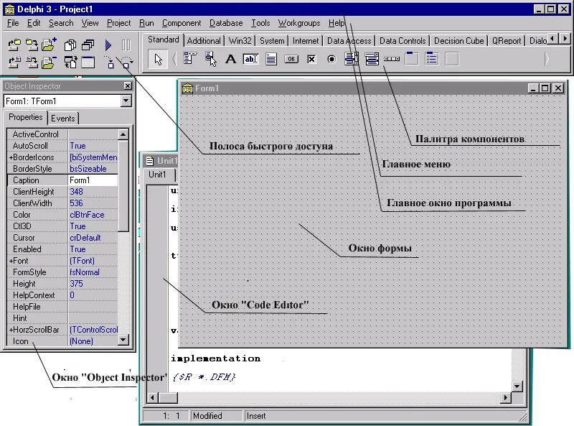Select the pointer tool in component palette
The width and height of the screenshot is (574, 426).
tap(158, 59)
